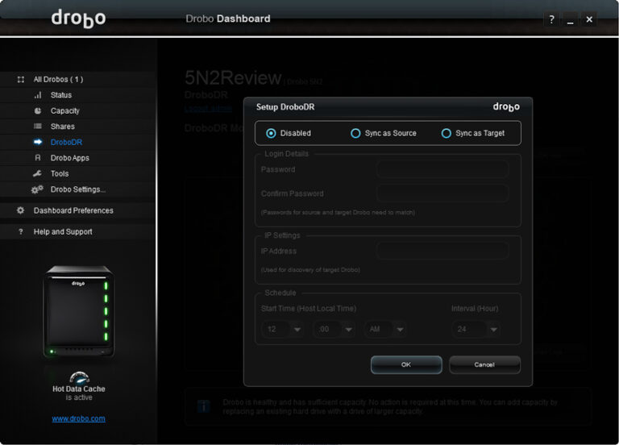Click the Drobo Apps icon
619x445 pixels.
pyautogui.click(x=38, y=158)
